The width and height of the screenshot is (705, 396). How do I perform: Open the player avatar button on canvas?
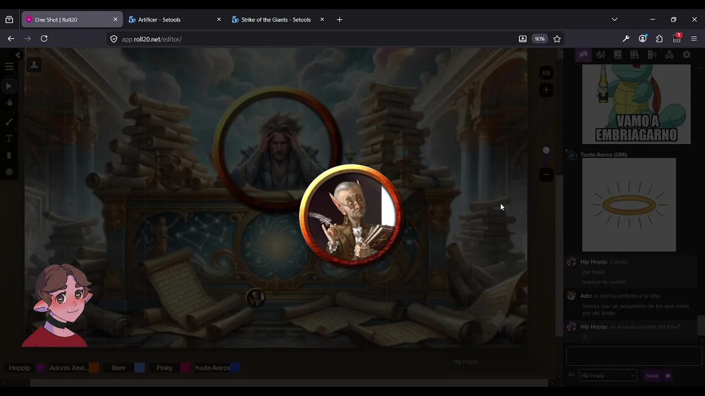[x=34, y=65]
